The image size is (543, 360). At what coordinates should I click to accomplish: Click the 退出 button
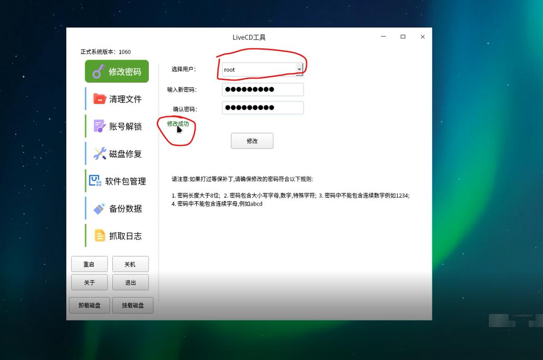pyautogui.click(x=131, y=282)
